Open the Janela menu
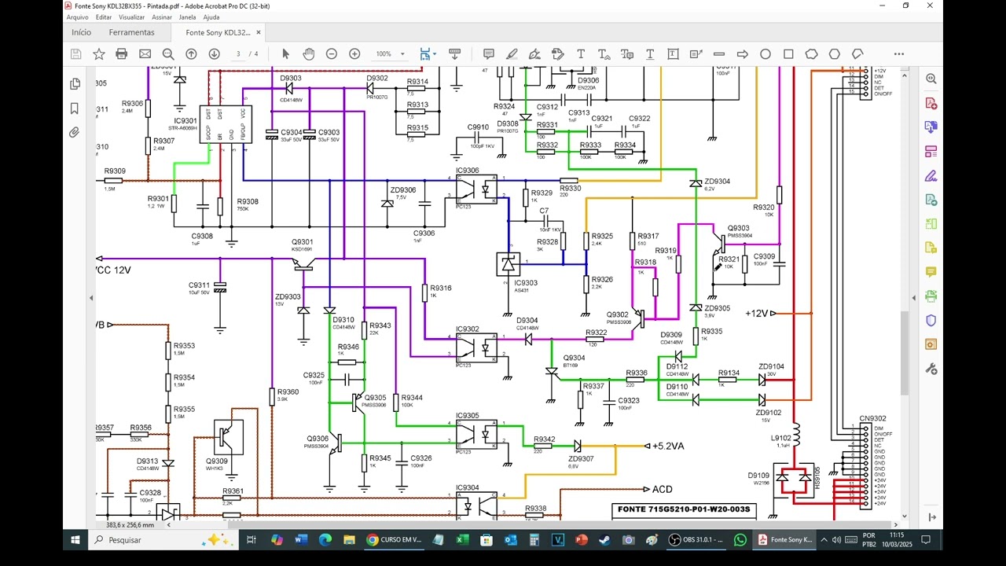 [x=188, y=17]
